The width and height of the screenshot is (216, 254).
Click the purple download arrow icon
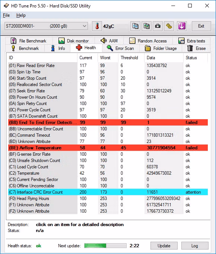(x=182, y=26)
